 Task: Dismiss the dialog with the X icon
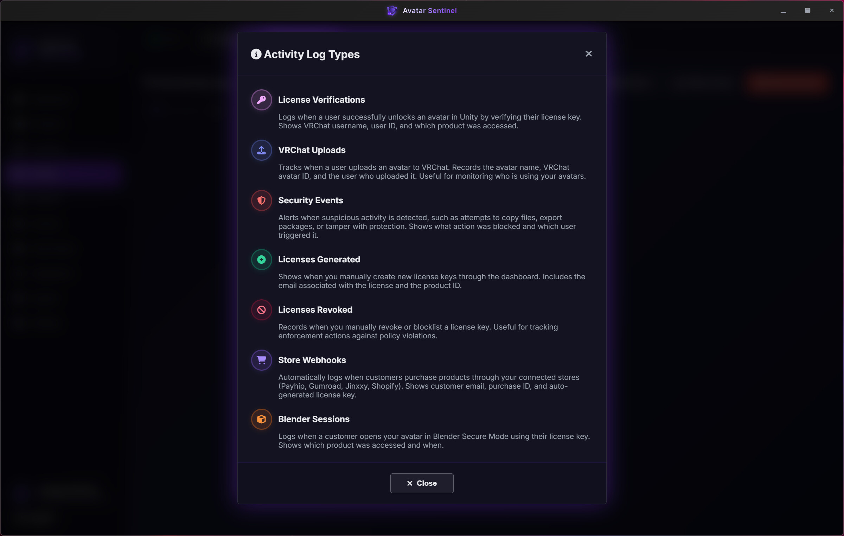click(588, 53)
